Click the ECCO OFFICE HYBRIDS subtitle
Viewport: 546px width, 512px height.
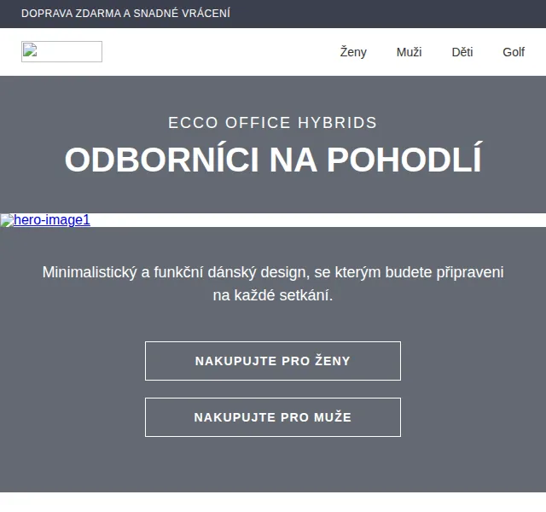coord(273,123)
